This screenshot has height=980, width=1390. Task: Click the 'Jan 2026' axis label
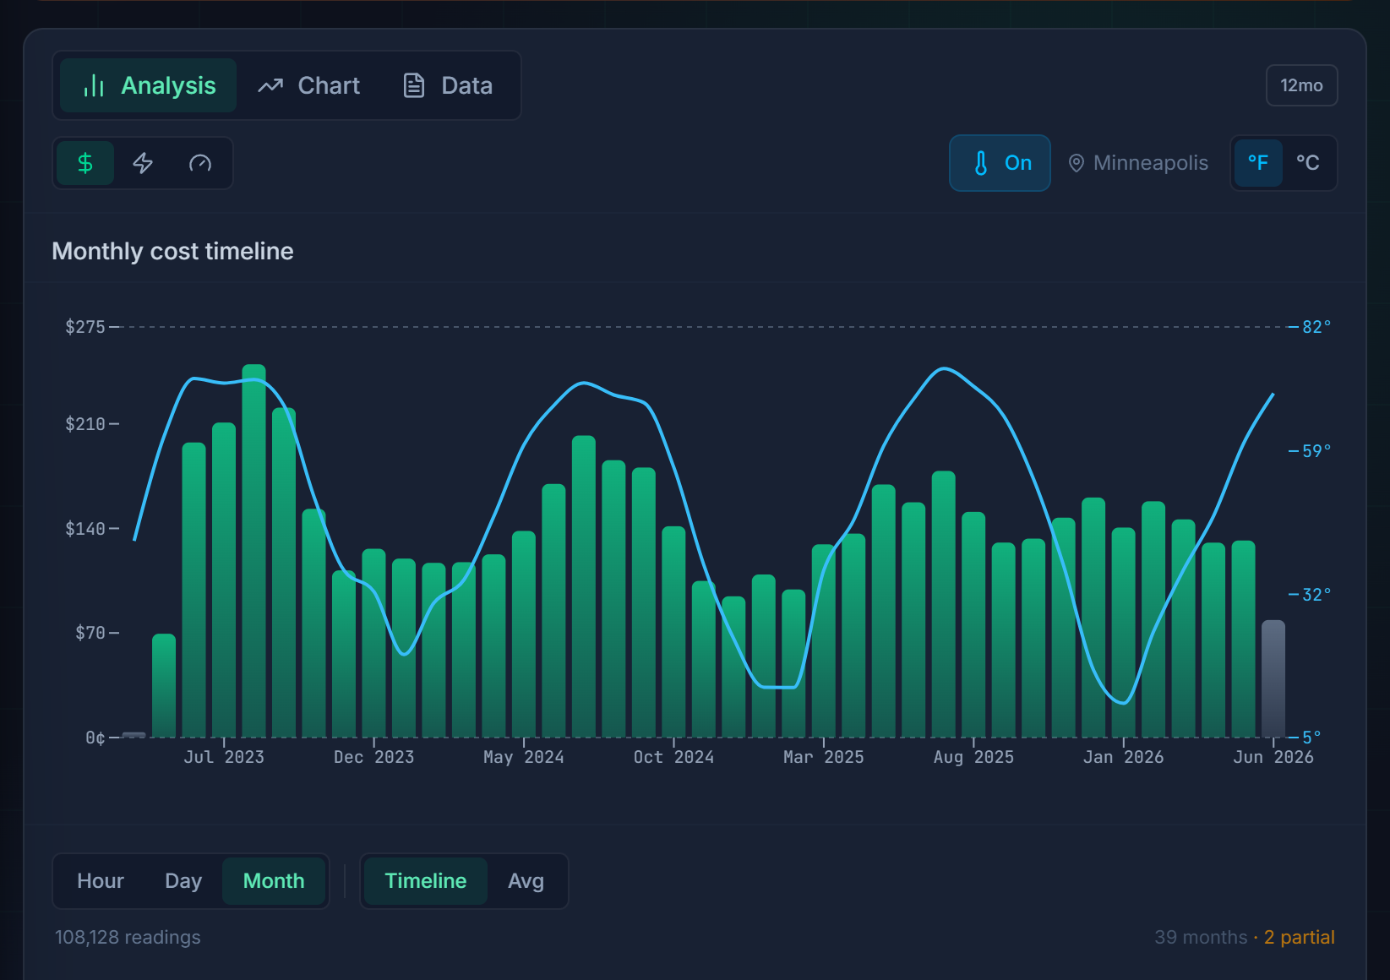tap(1123, 757)
